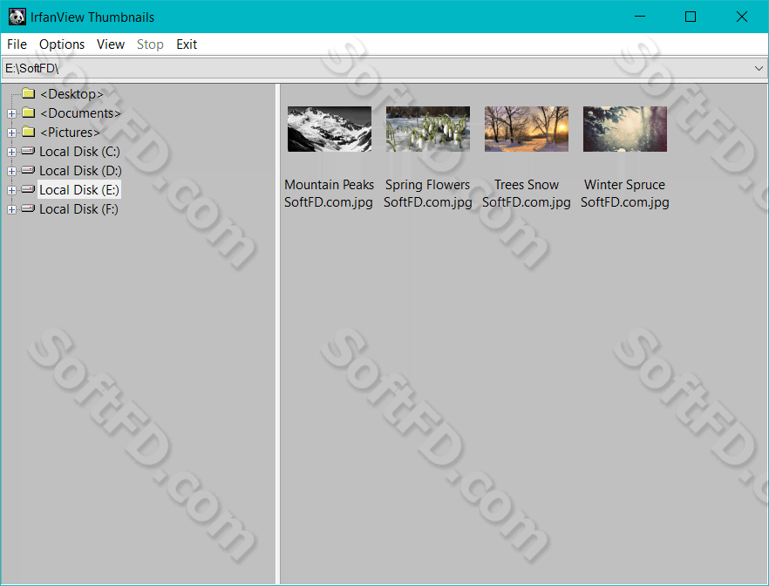
Task: Click the Local Disk (D:) drive icon
Action: pos(28,170)
